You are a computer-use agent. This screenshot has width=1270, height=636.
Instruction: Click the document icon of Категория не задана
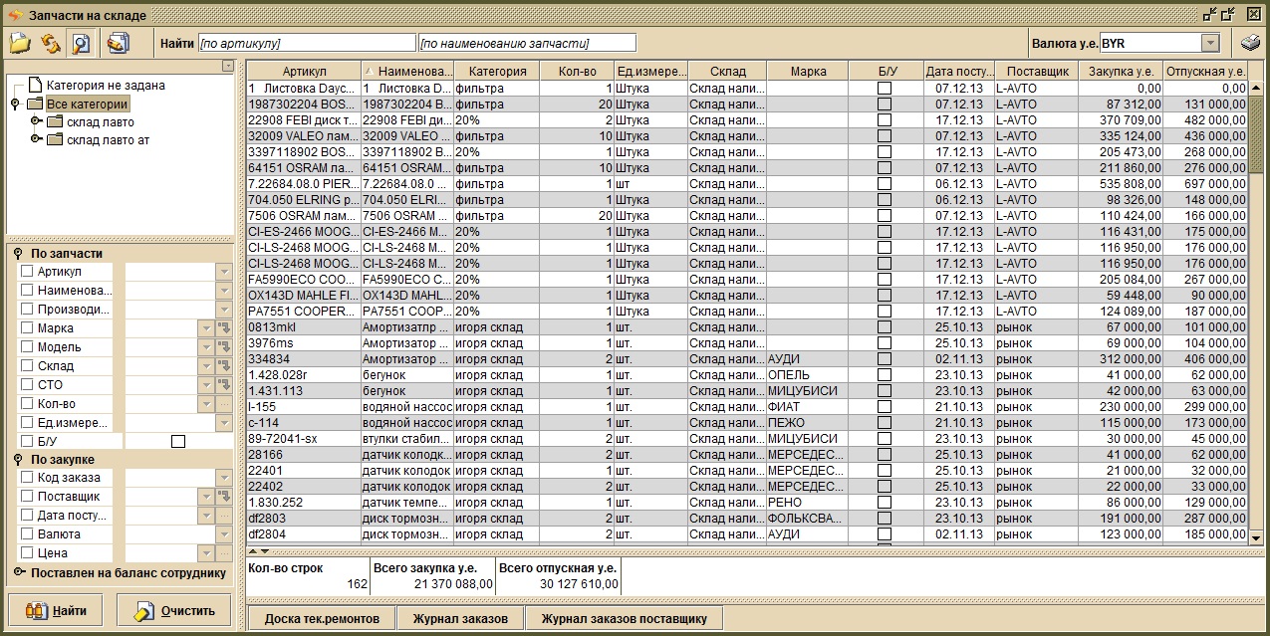[x=35, y=85]
